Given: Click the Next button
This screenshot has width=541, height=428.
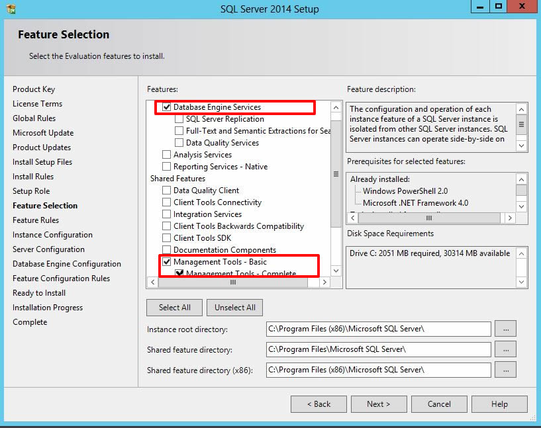Looking at the screenshot, I should coord(378,404).
